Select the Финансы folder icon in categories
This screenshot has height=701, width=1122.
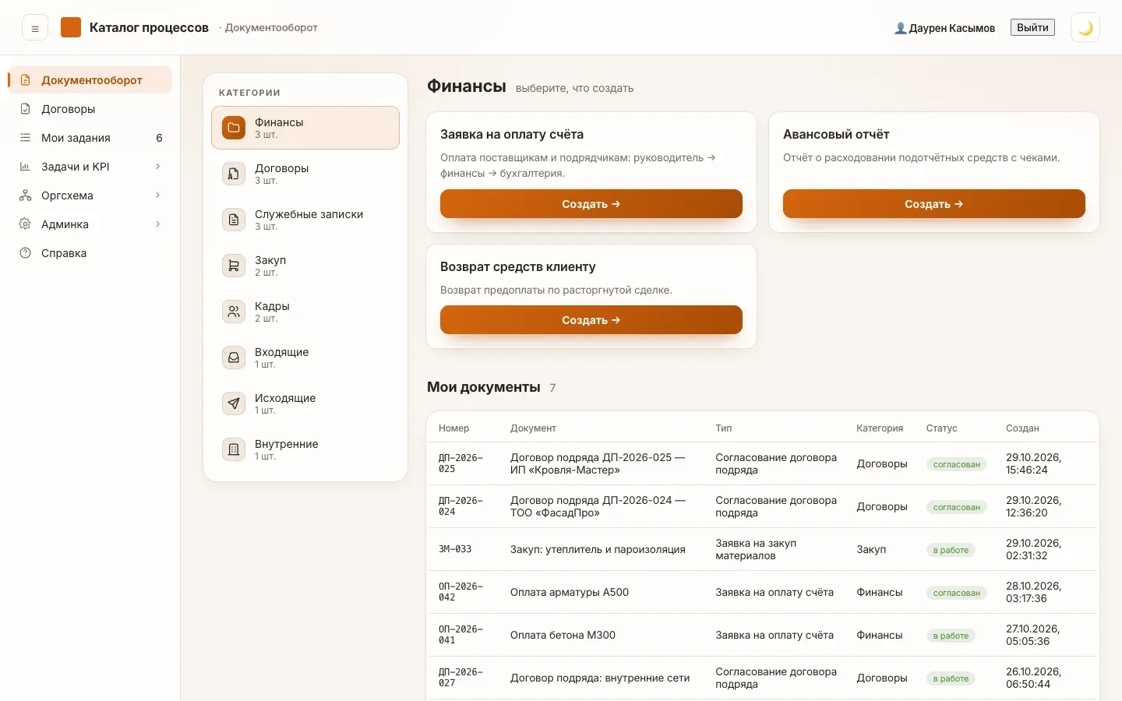pyautogui.click(x=234, y=128)
